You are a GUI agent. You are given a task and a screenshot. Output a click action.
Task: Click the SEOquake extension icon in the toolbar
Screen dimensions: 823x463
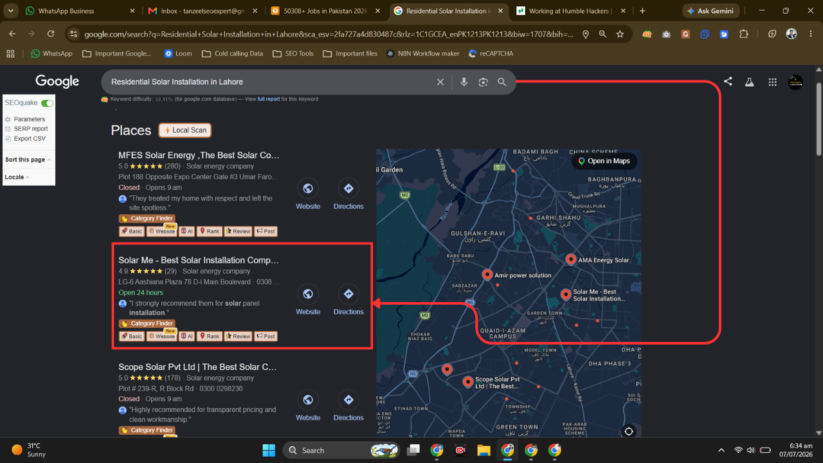click(647, 34)
